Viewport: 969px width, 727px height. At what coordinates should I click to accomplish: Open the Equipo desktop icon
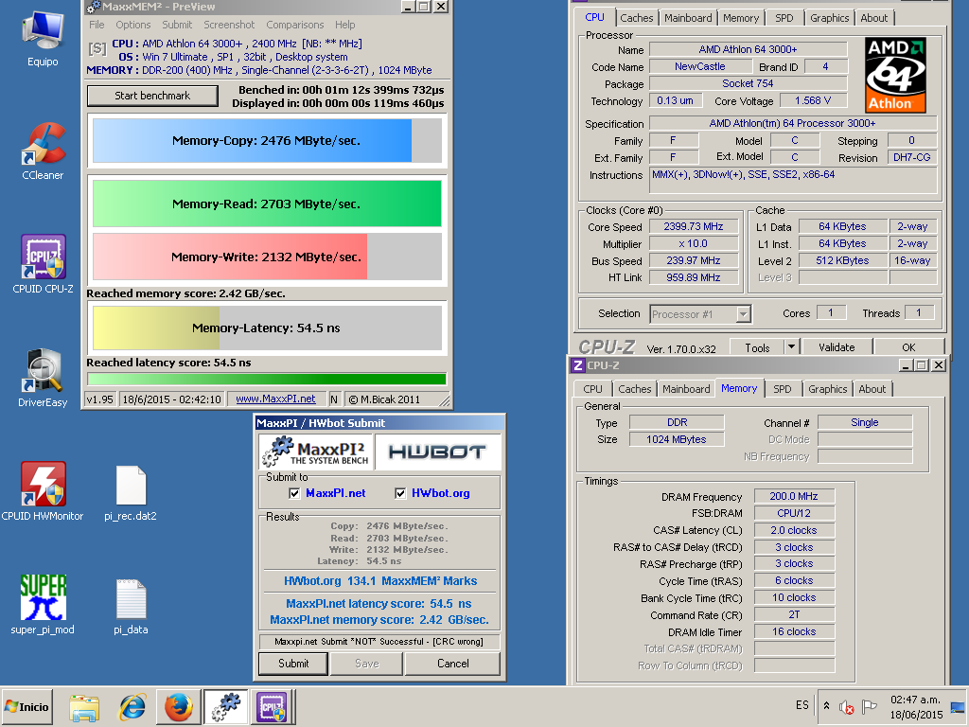pos(43,37)
